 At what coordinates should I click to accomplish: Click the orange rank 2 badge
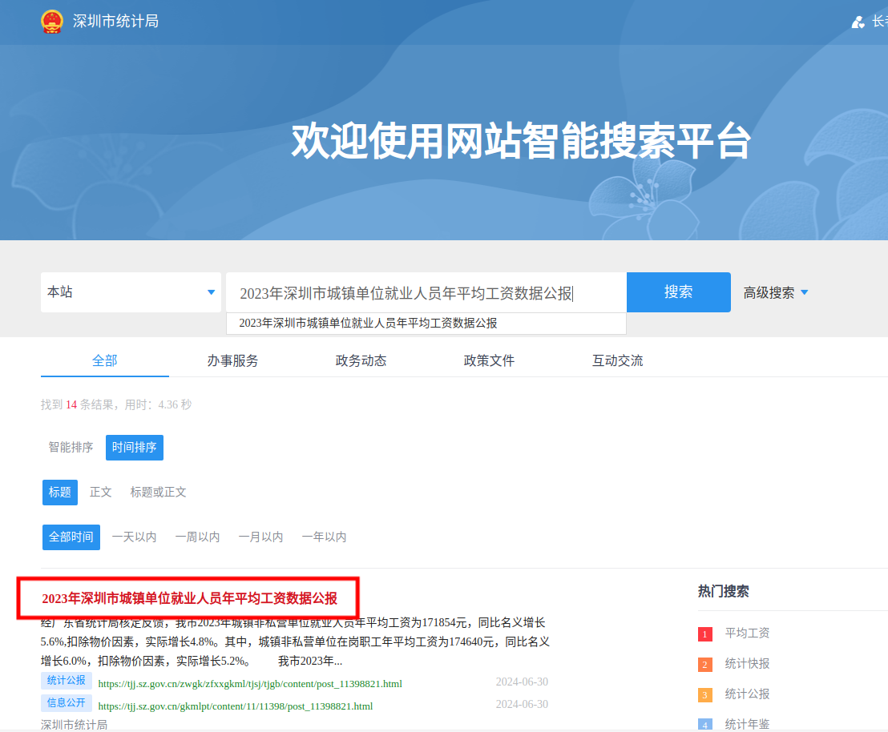[705, 665]
